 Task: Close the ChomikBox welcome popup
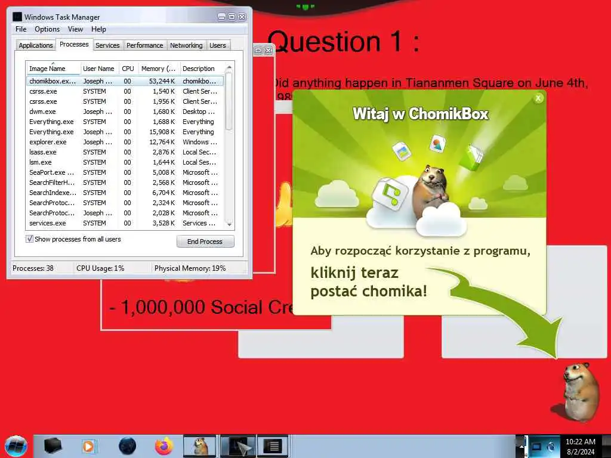pos(538,98)
